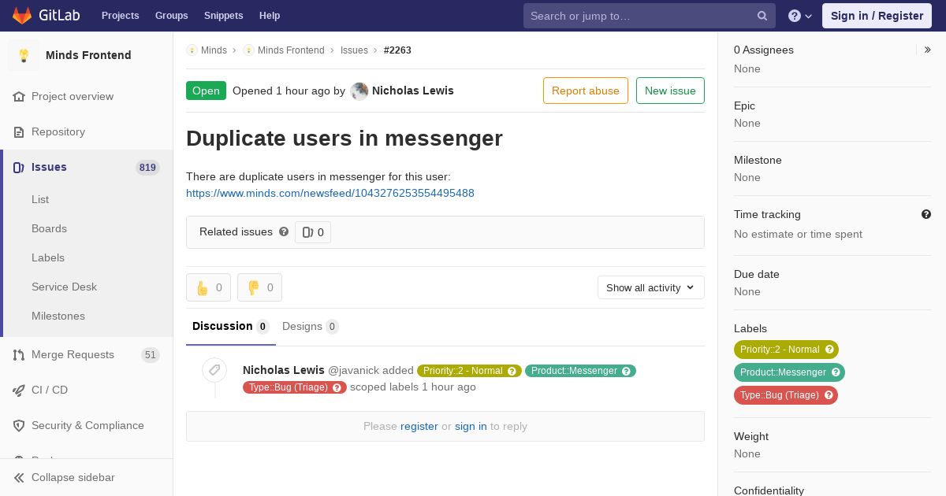Open the Projects menu in the navbar
The image size is (946, 496).
pos(120,16)
